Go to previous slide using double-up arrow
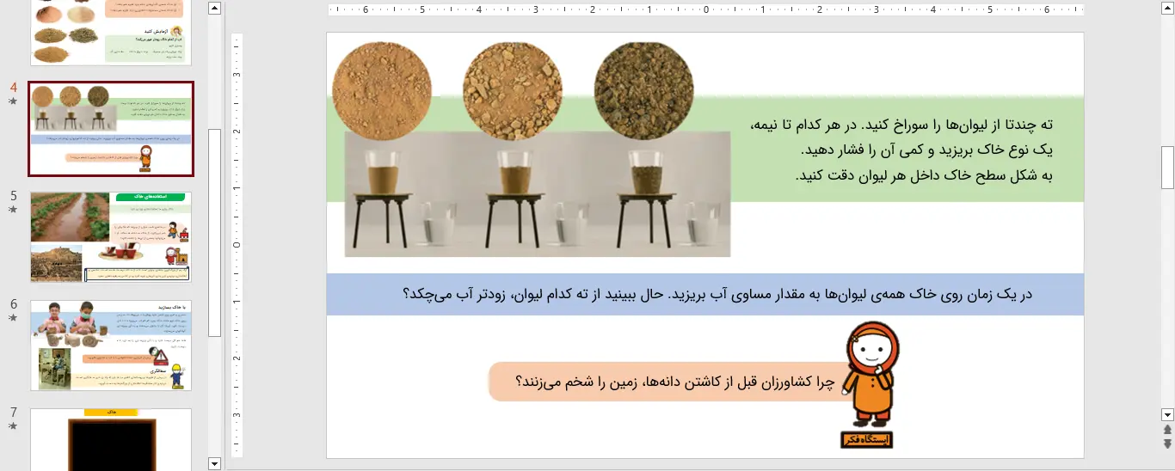The height and width of the screenshot is (471, 1175). (1167, 429)
